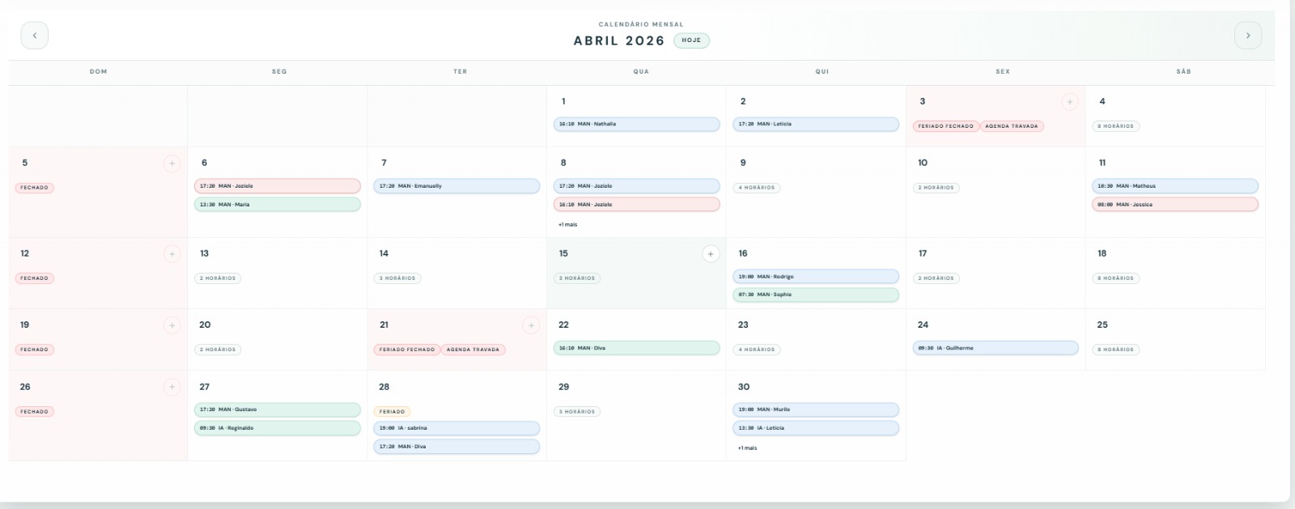The image size is (1295, 509).
Task: Open 17:20 MAN Gustavo appointment
Action: pos(278,409)
